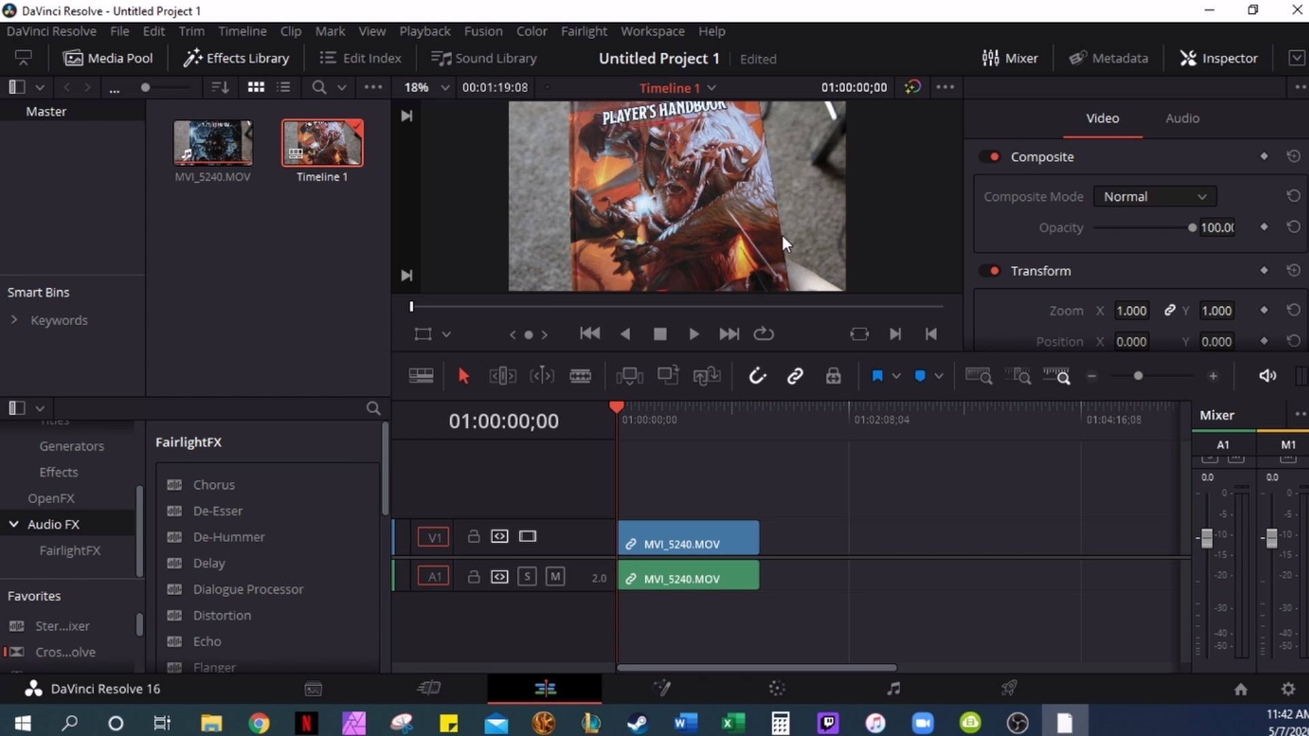
Task: Click the Zoom X value field
Action: click(1131, 311)
